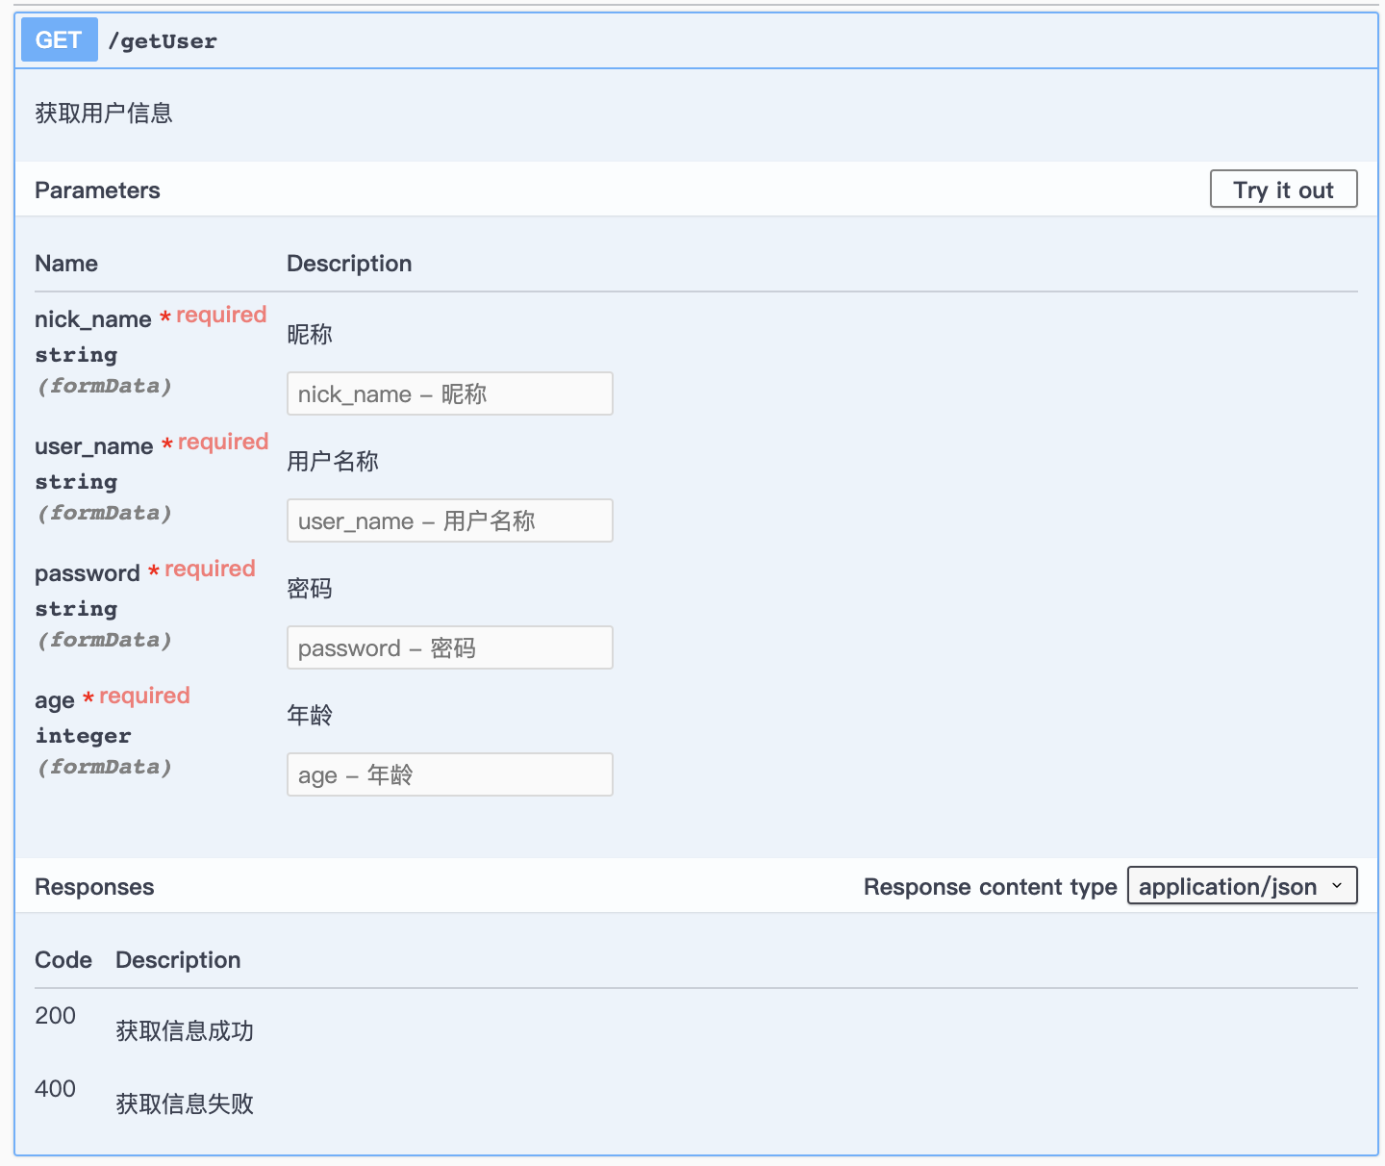Screen dimensions: 1385x1166
Task: Click the Description column header
Action: (x=348, y=263)
